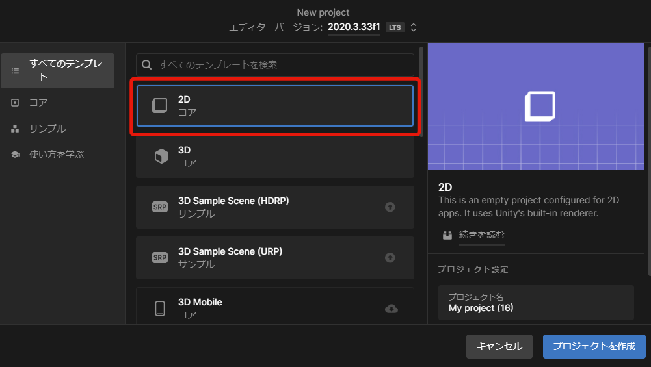The image size is (651, 367).
Task: Click the 2D template preview image
Action: point(536,106)
